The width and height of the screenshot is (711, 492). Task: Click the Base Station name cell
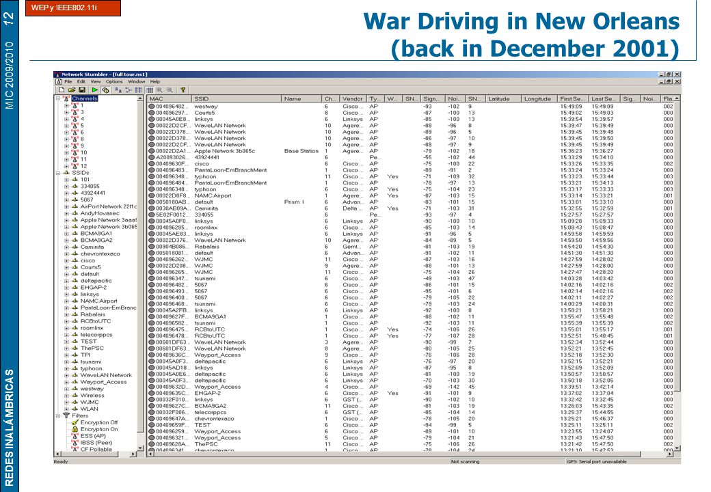coord(301,151)
